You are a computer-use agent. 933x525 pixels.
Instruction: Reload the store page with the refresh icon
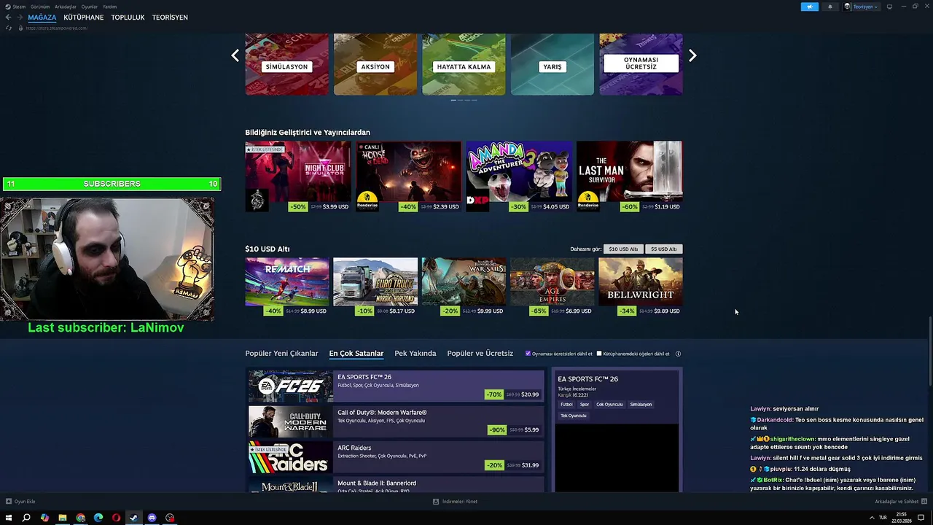pos(8,28)
